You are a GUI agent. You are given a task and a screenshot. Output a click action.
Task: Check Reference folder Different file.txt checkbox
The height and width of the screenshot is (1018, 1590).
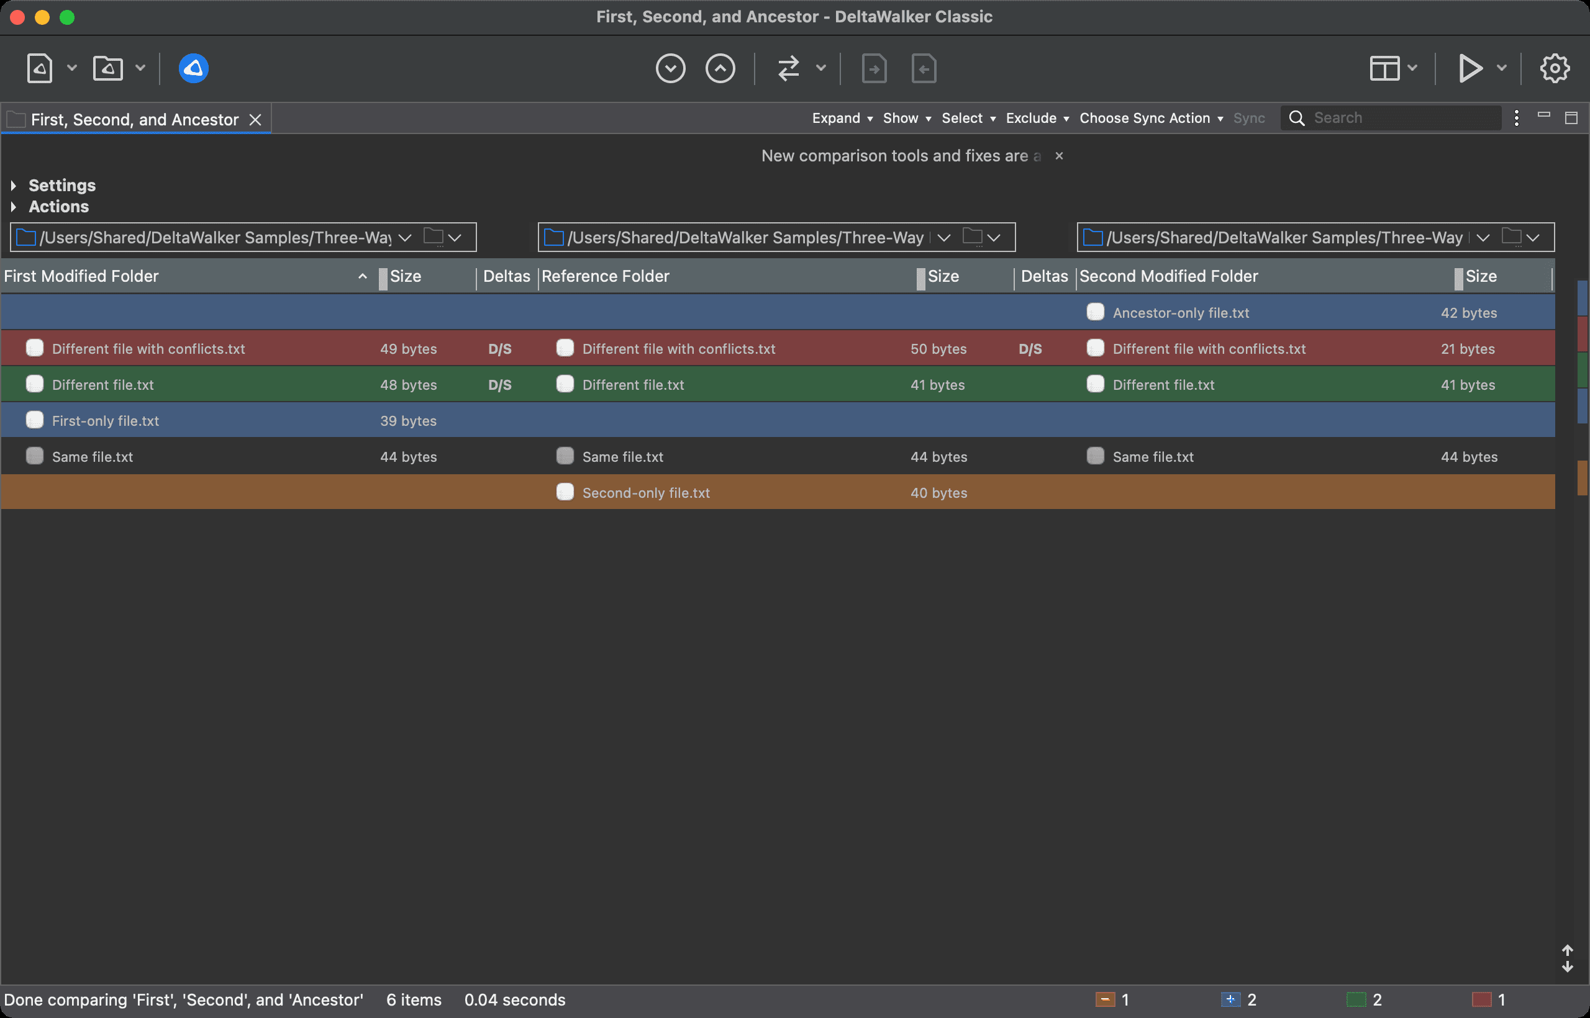[x=565, y=384]
